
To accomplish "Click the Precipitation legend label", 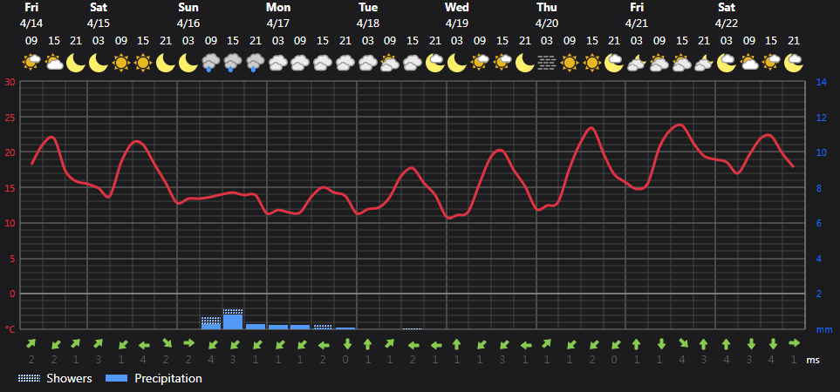I will (168, 379).
